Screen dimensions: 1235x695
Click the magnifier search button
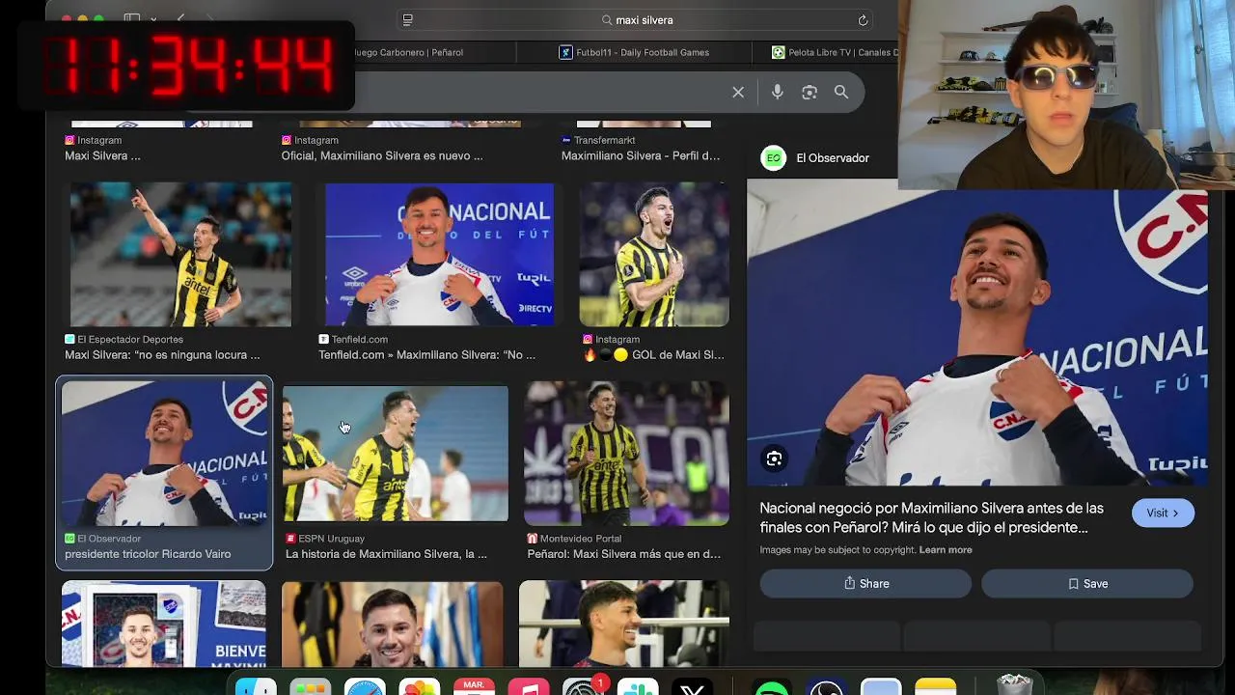tap(841, 92)
